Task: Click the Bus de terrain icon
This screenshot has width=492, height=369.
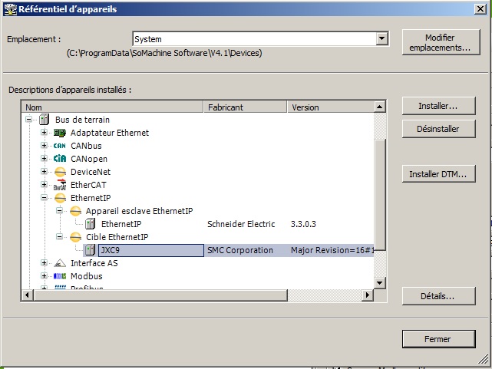Action: [45, 120]
